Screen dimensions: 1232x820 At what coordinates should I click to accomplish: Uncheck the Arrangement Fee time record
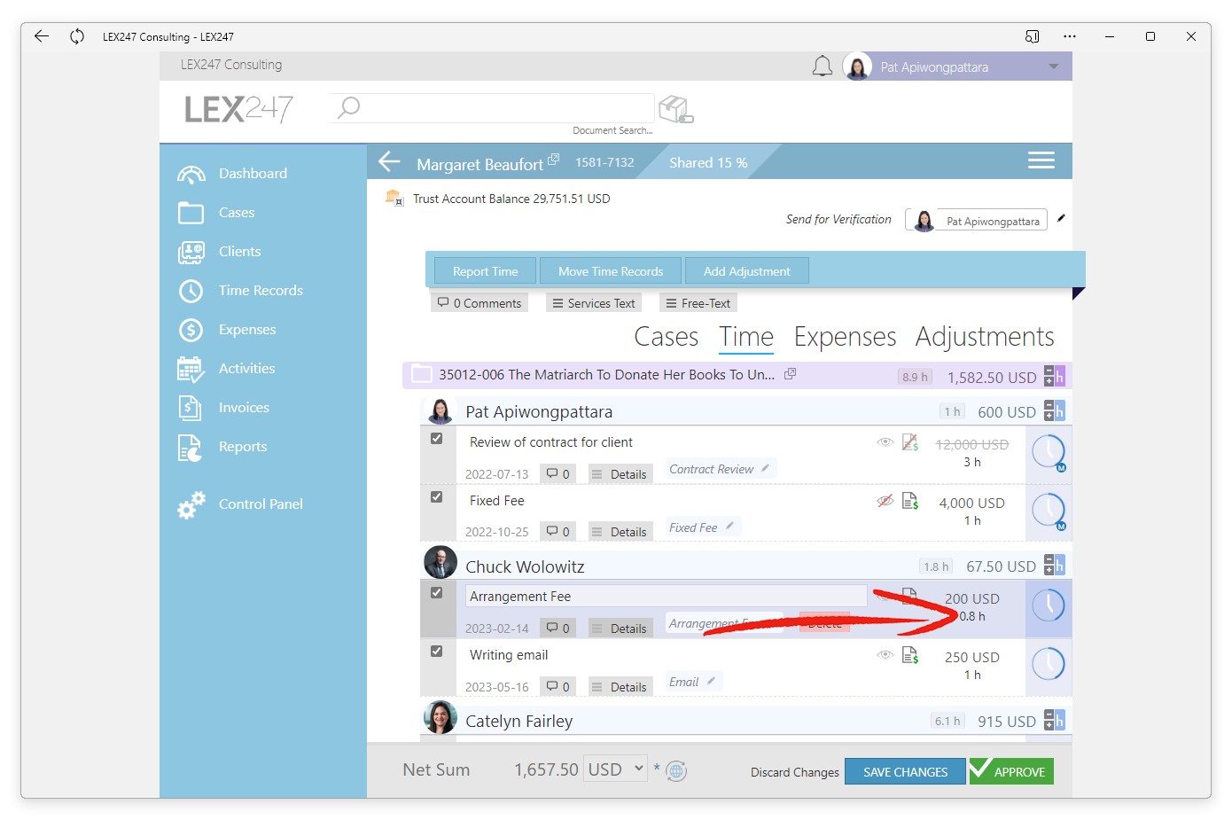[436, 593]
